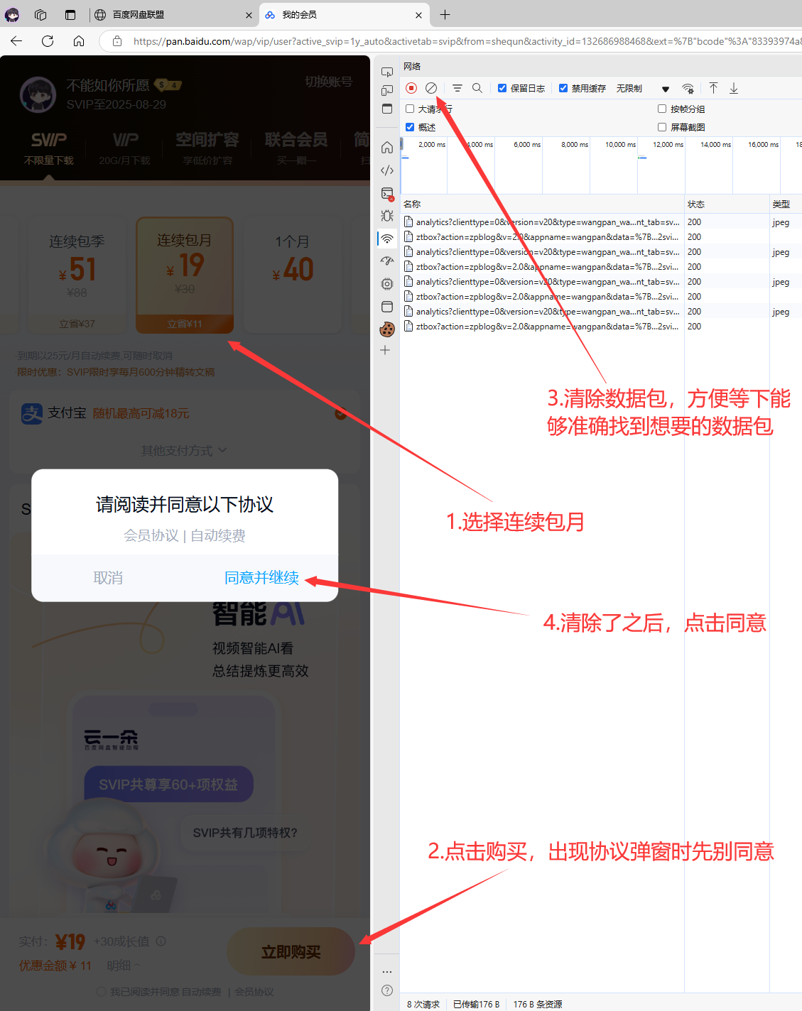Open the Welcome home icon in DevTools sidebar
Screen dimensions: 802x1011
click(x=387, y=148)
